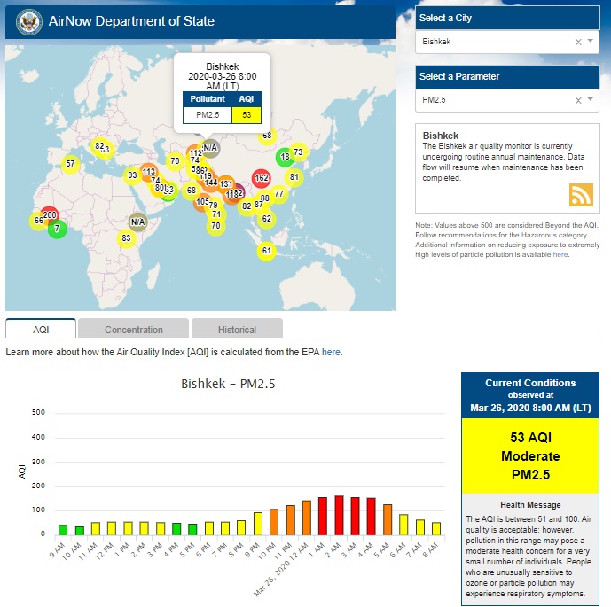Screen dimensions: 611x607
Task: Switch to the Concentration tab
Action: click(134, 329)
